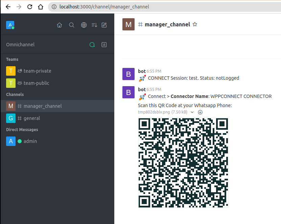Screen dimensions: 281x224
Task: Click 'Scan this QR Code' message text
Action: (x=185, y=105)
